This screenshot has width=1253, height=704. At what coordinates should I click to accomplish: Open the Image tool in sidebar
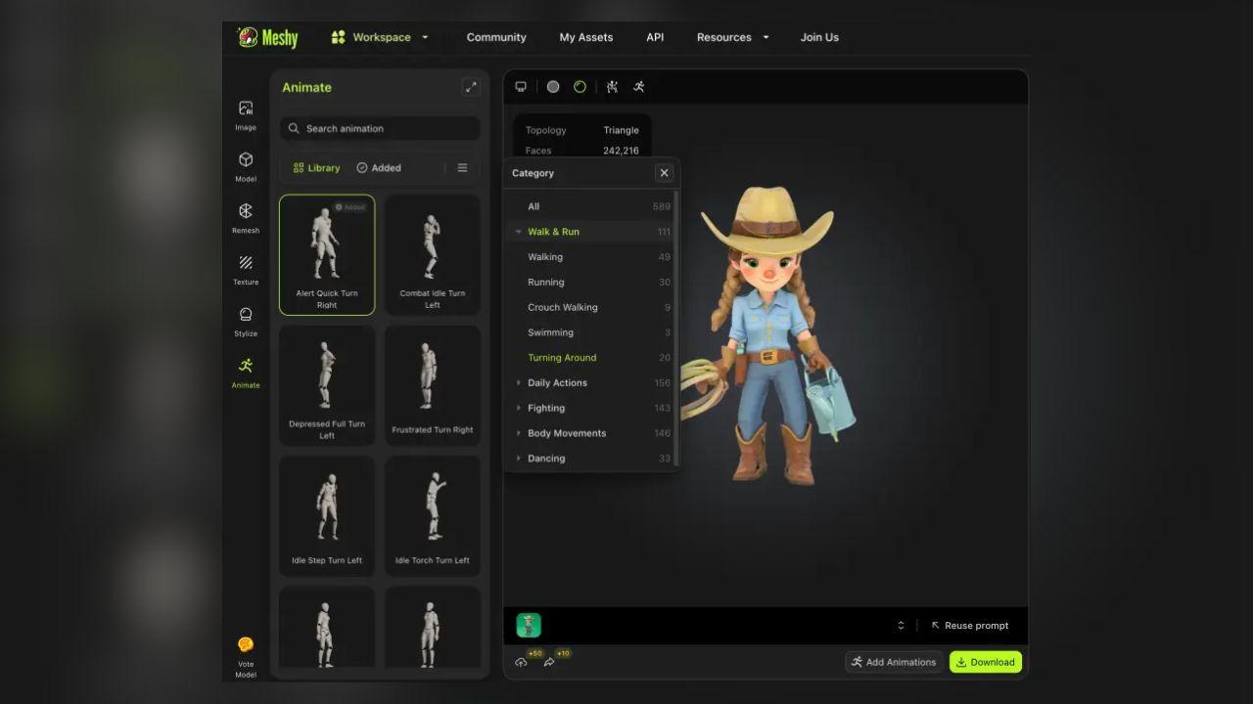pyautogui.click(x=246, y=114)
